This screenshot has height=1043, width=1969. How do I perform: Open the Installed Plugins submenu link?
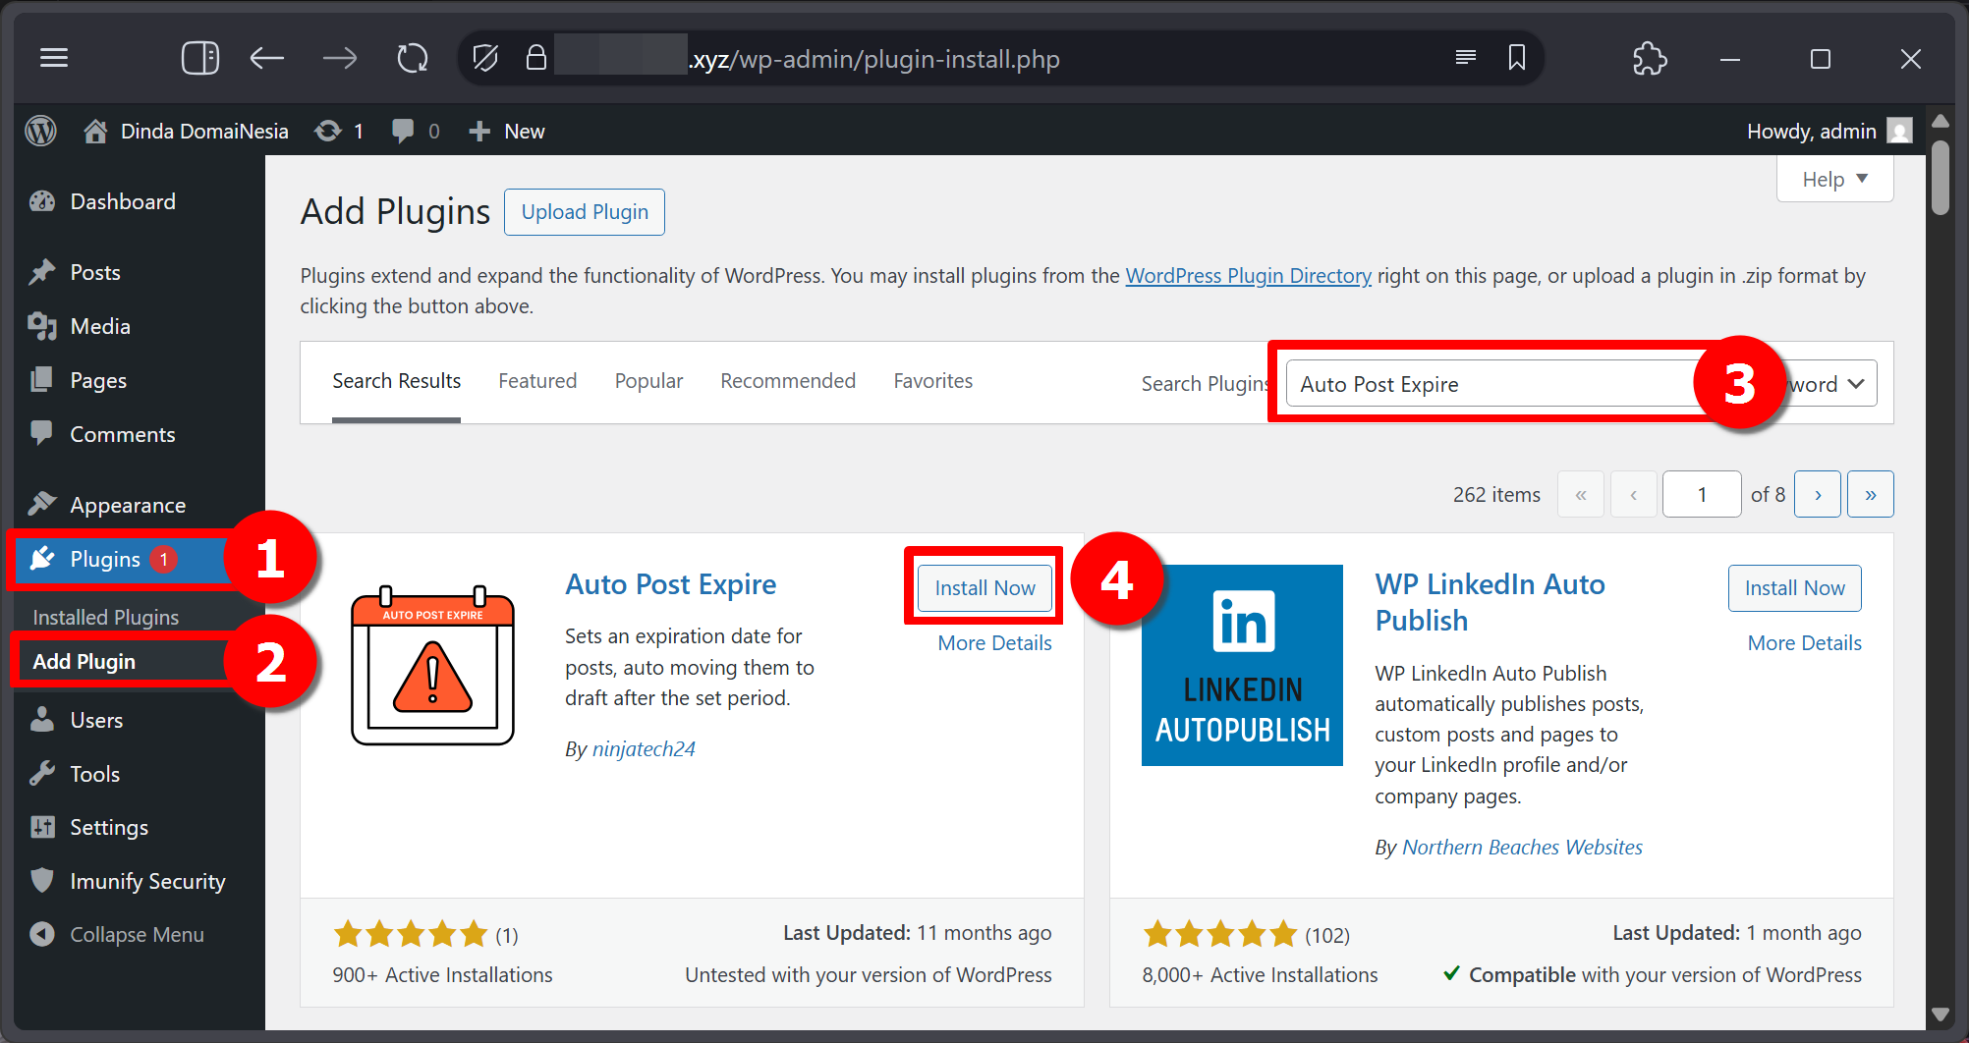106,617
